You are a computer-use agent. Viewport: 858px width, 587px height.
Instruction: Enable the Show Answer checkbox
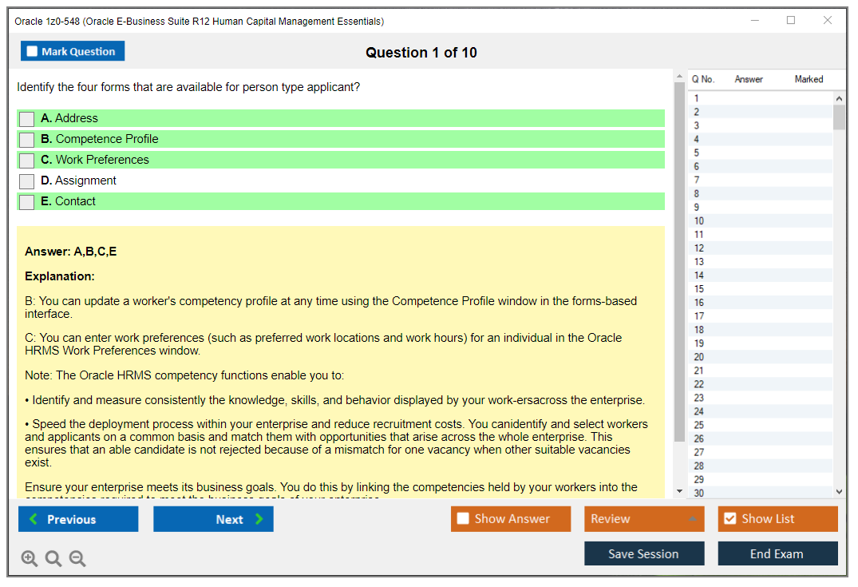pos(463,518)
